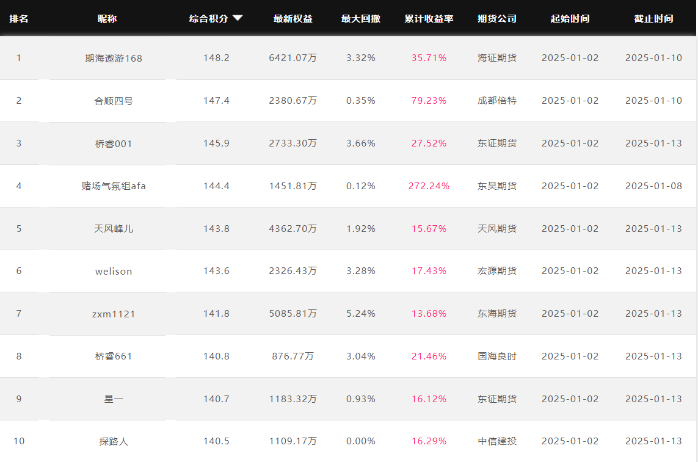Click return rate 79.23%
The width and height of the screenshot is (698, 462).
coord(429,101)
